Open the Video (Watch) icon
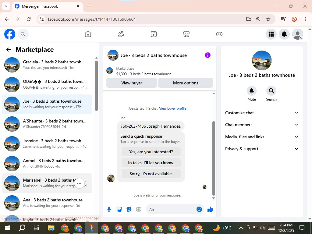312x234 pixels. (x=154, y=34)
